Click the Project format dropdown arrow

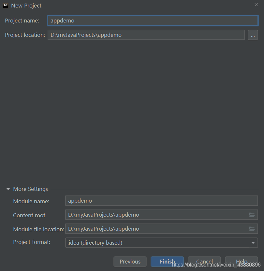[x=253, y=243]
